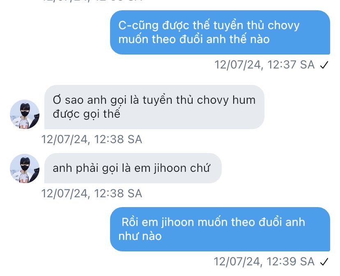Click the word 'hum' in the gray message
Screen dimensions: 340x276
coord(244,100)
